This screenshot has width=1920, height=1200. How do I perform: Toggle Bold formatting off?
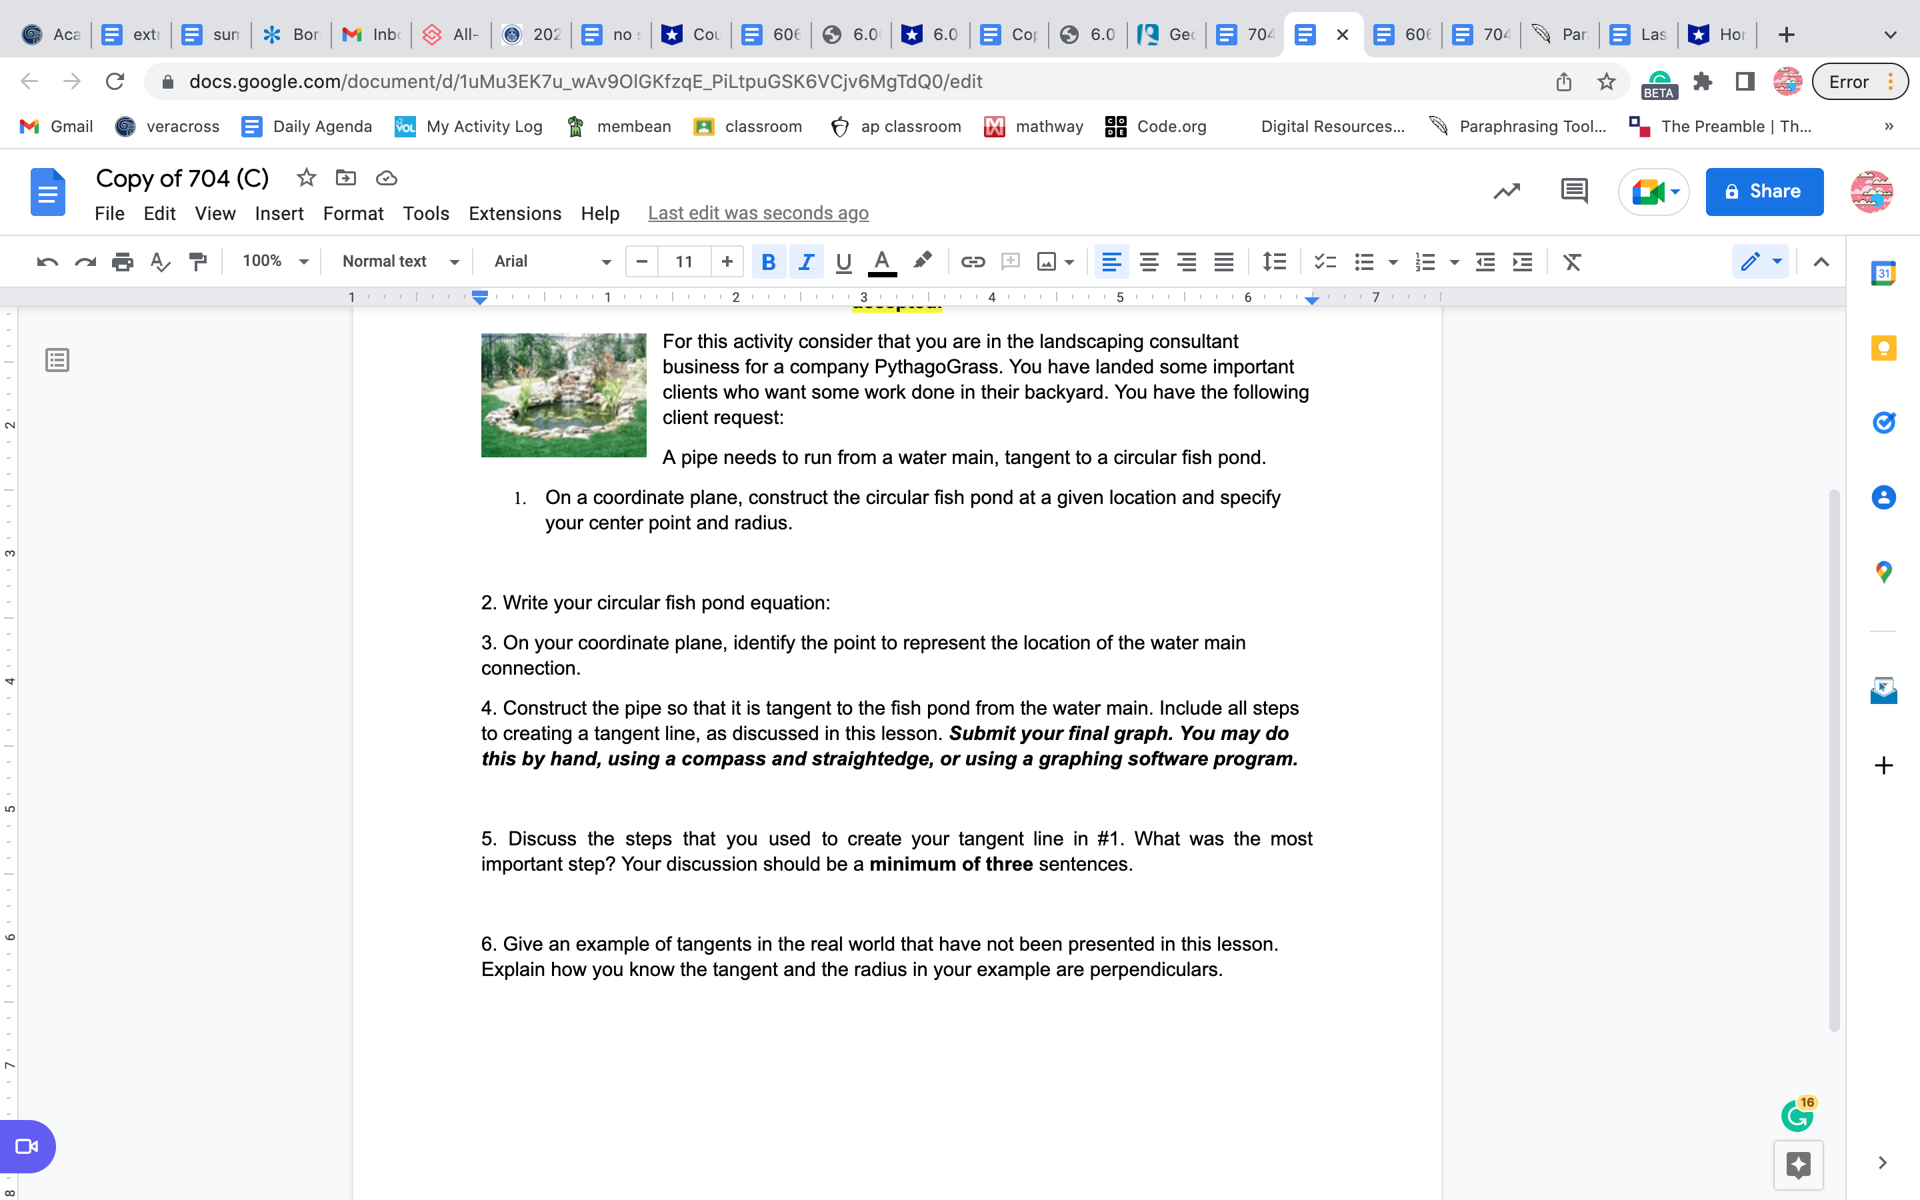pyautogui.click(x=768, y=261)
